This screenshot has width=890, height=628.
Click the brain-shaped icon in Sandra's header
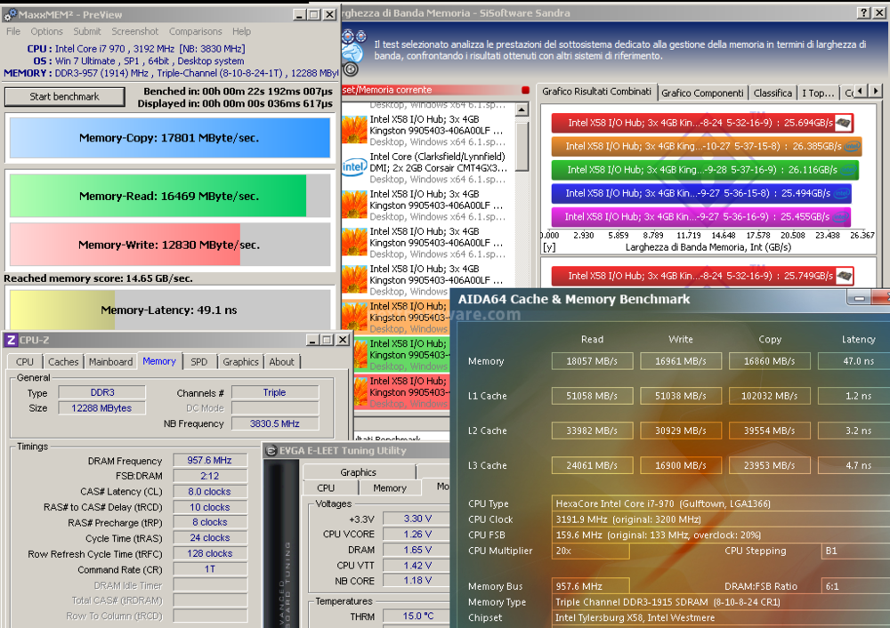tap(352, 52)
